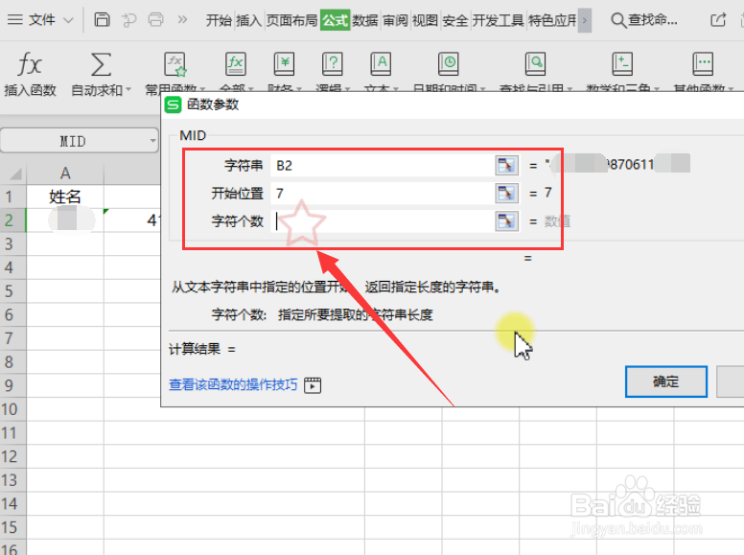Image resolution: width=744 pixels, height=555 pixels.
Task: Click the Insert Function fx icon
Action: point(30,64)
